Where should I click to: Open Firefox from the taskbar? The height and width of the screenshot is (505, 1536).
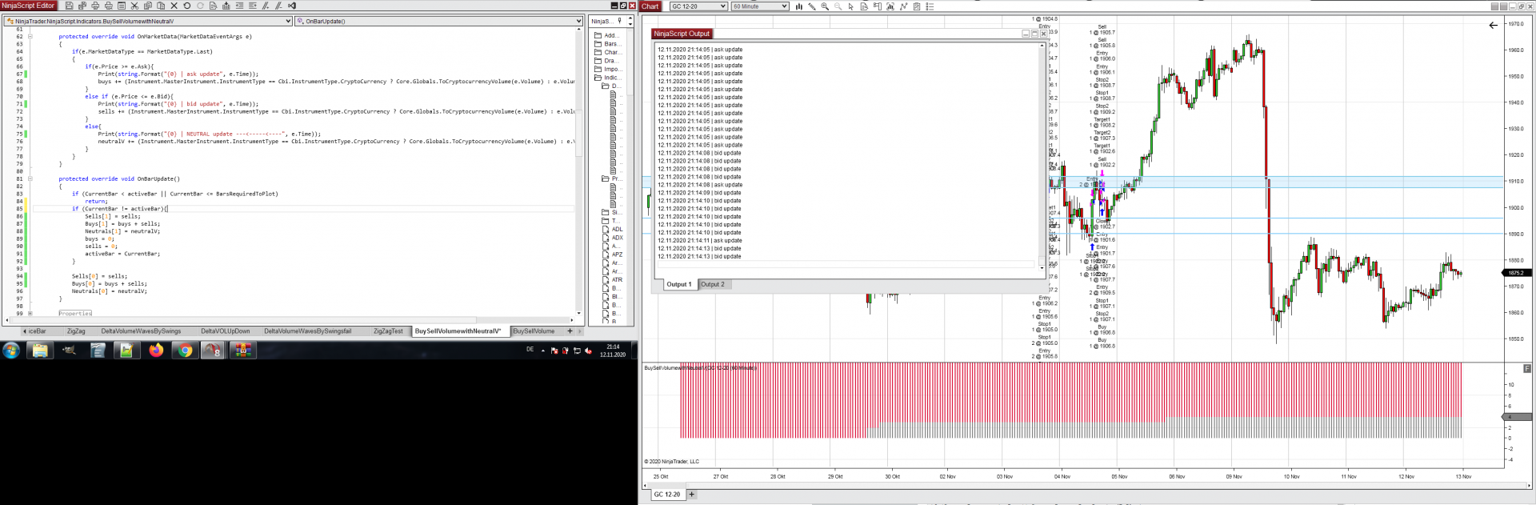tap(156, 351)
